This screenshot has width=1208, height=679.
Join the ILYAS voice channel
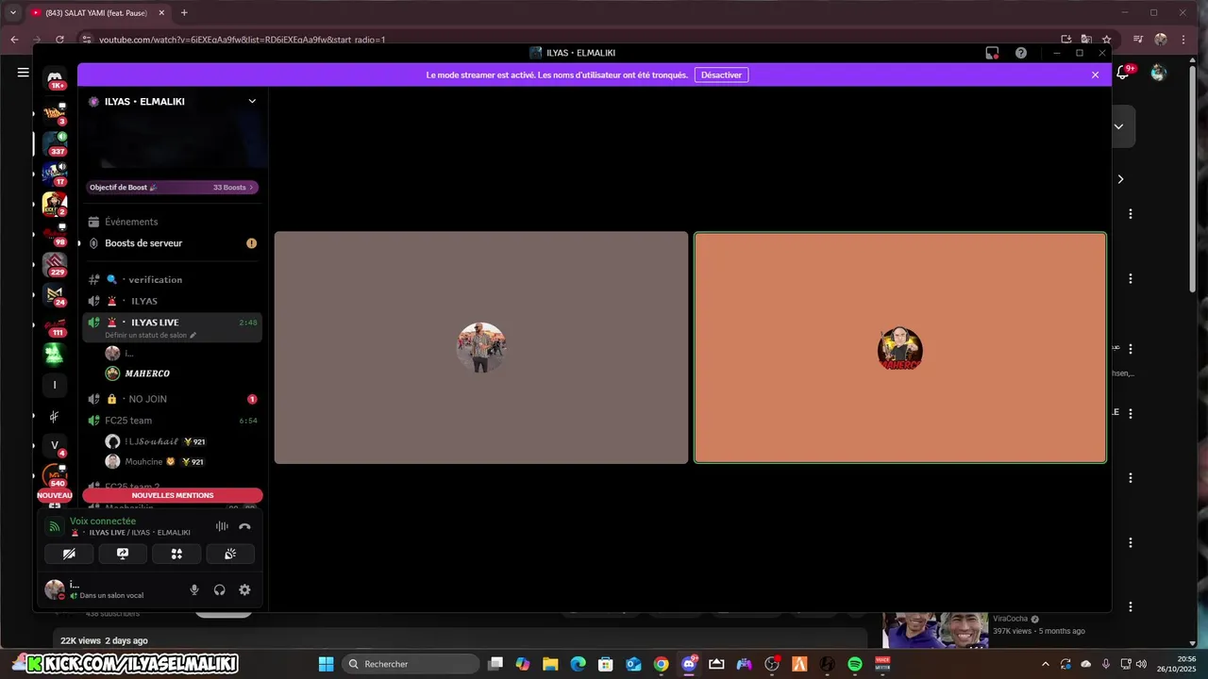(x=172, y=301)
